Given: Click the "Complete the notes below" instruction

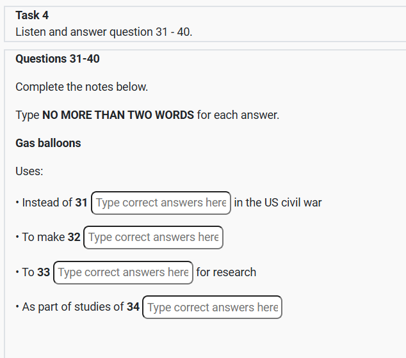Looking at the screenshot, I should 81,86.
